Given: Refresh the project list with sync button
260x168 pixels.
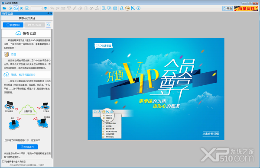Looking at the screenshot, I should (x=49, y=25).
